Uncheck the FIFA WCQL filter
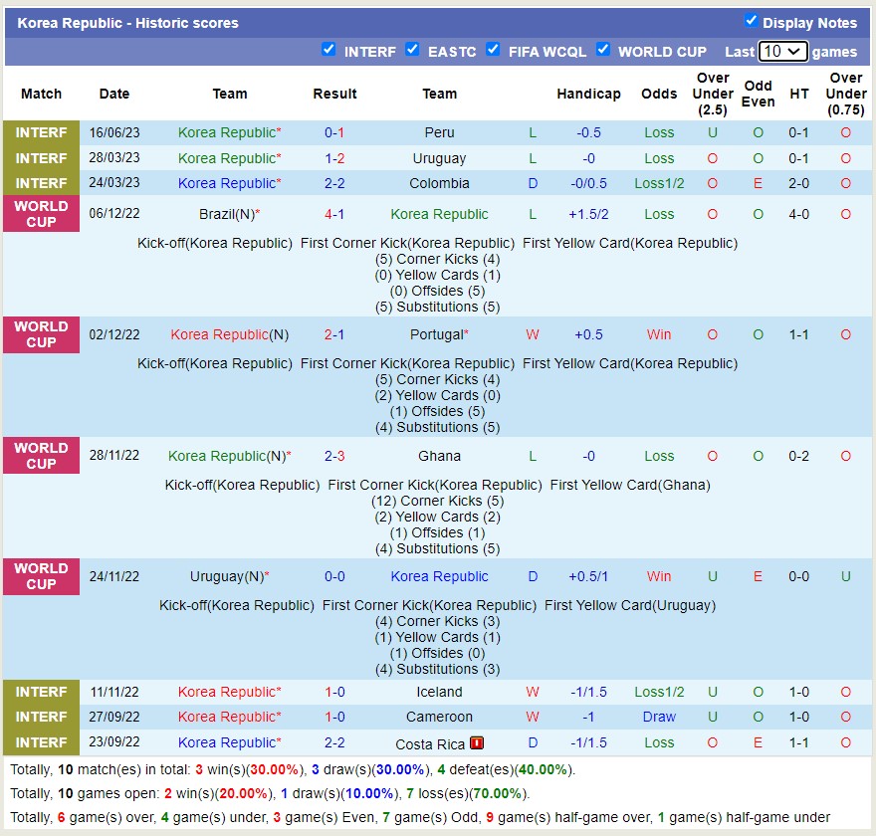 (493, 50)
